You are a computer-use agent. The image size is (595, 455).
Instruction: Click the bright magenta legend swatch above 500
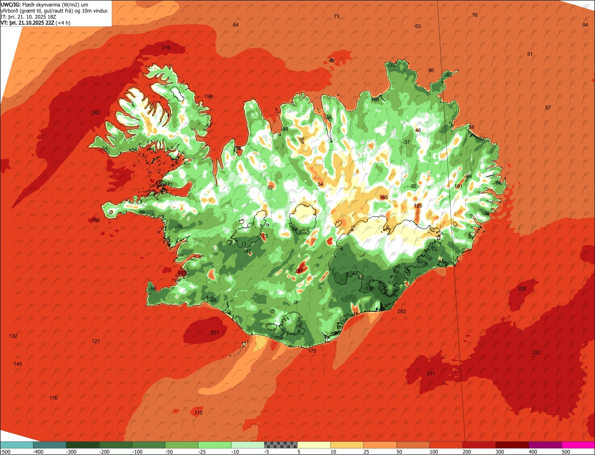point(578,445)
